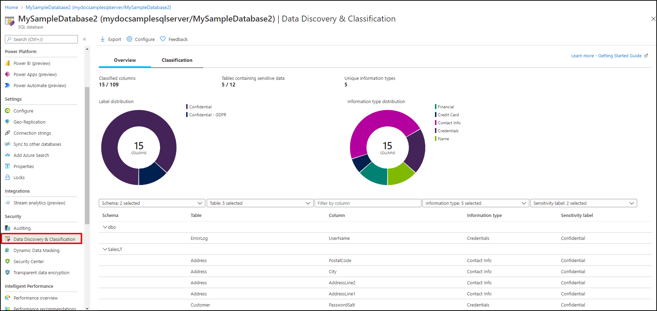
Task: Open Dynamic Data Masking menu item
Action: coord(37,250)
